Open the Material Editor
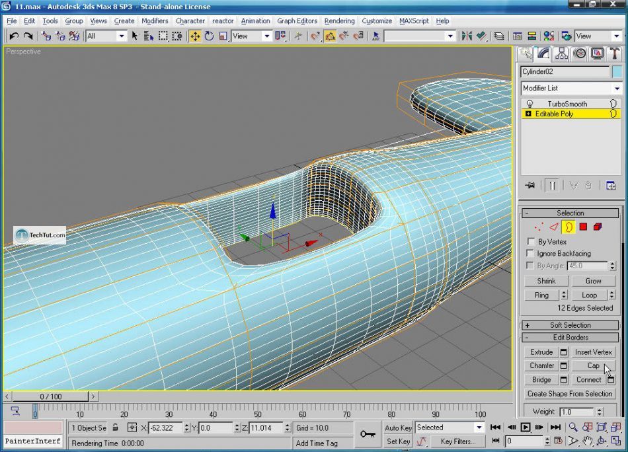The image size is (628, 452). pos(549,36)
